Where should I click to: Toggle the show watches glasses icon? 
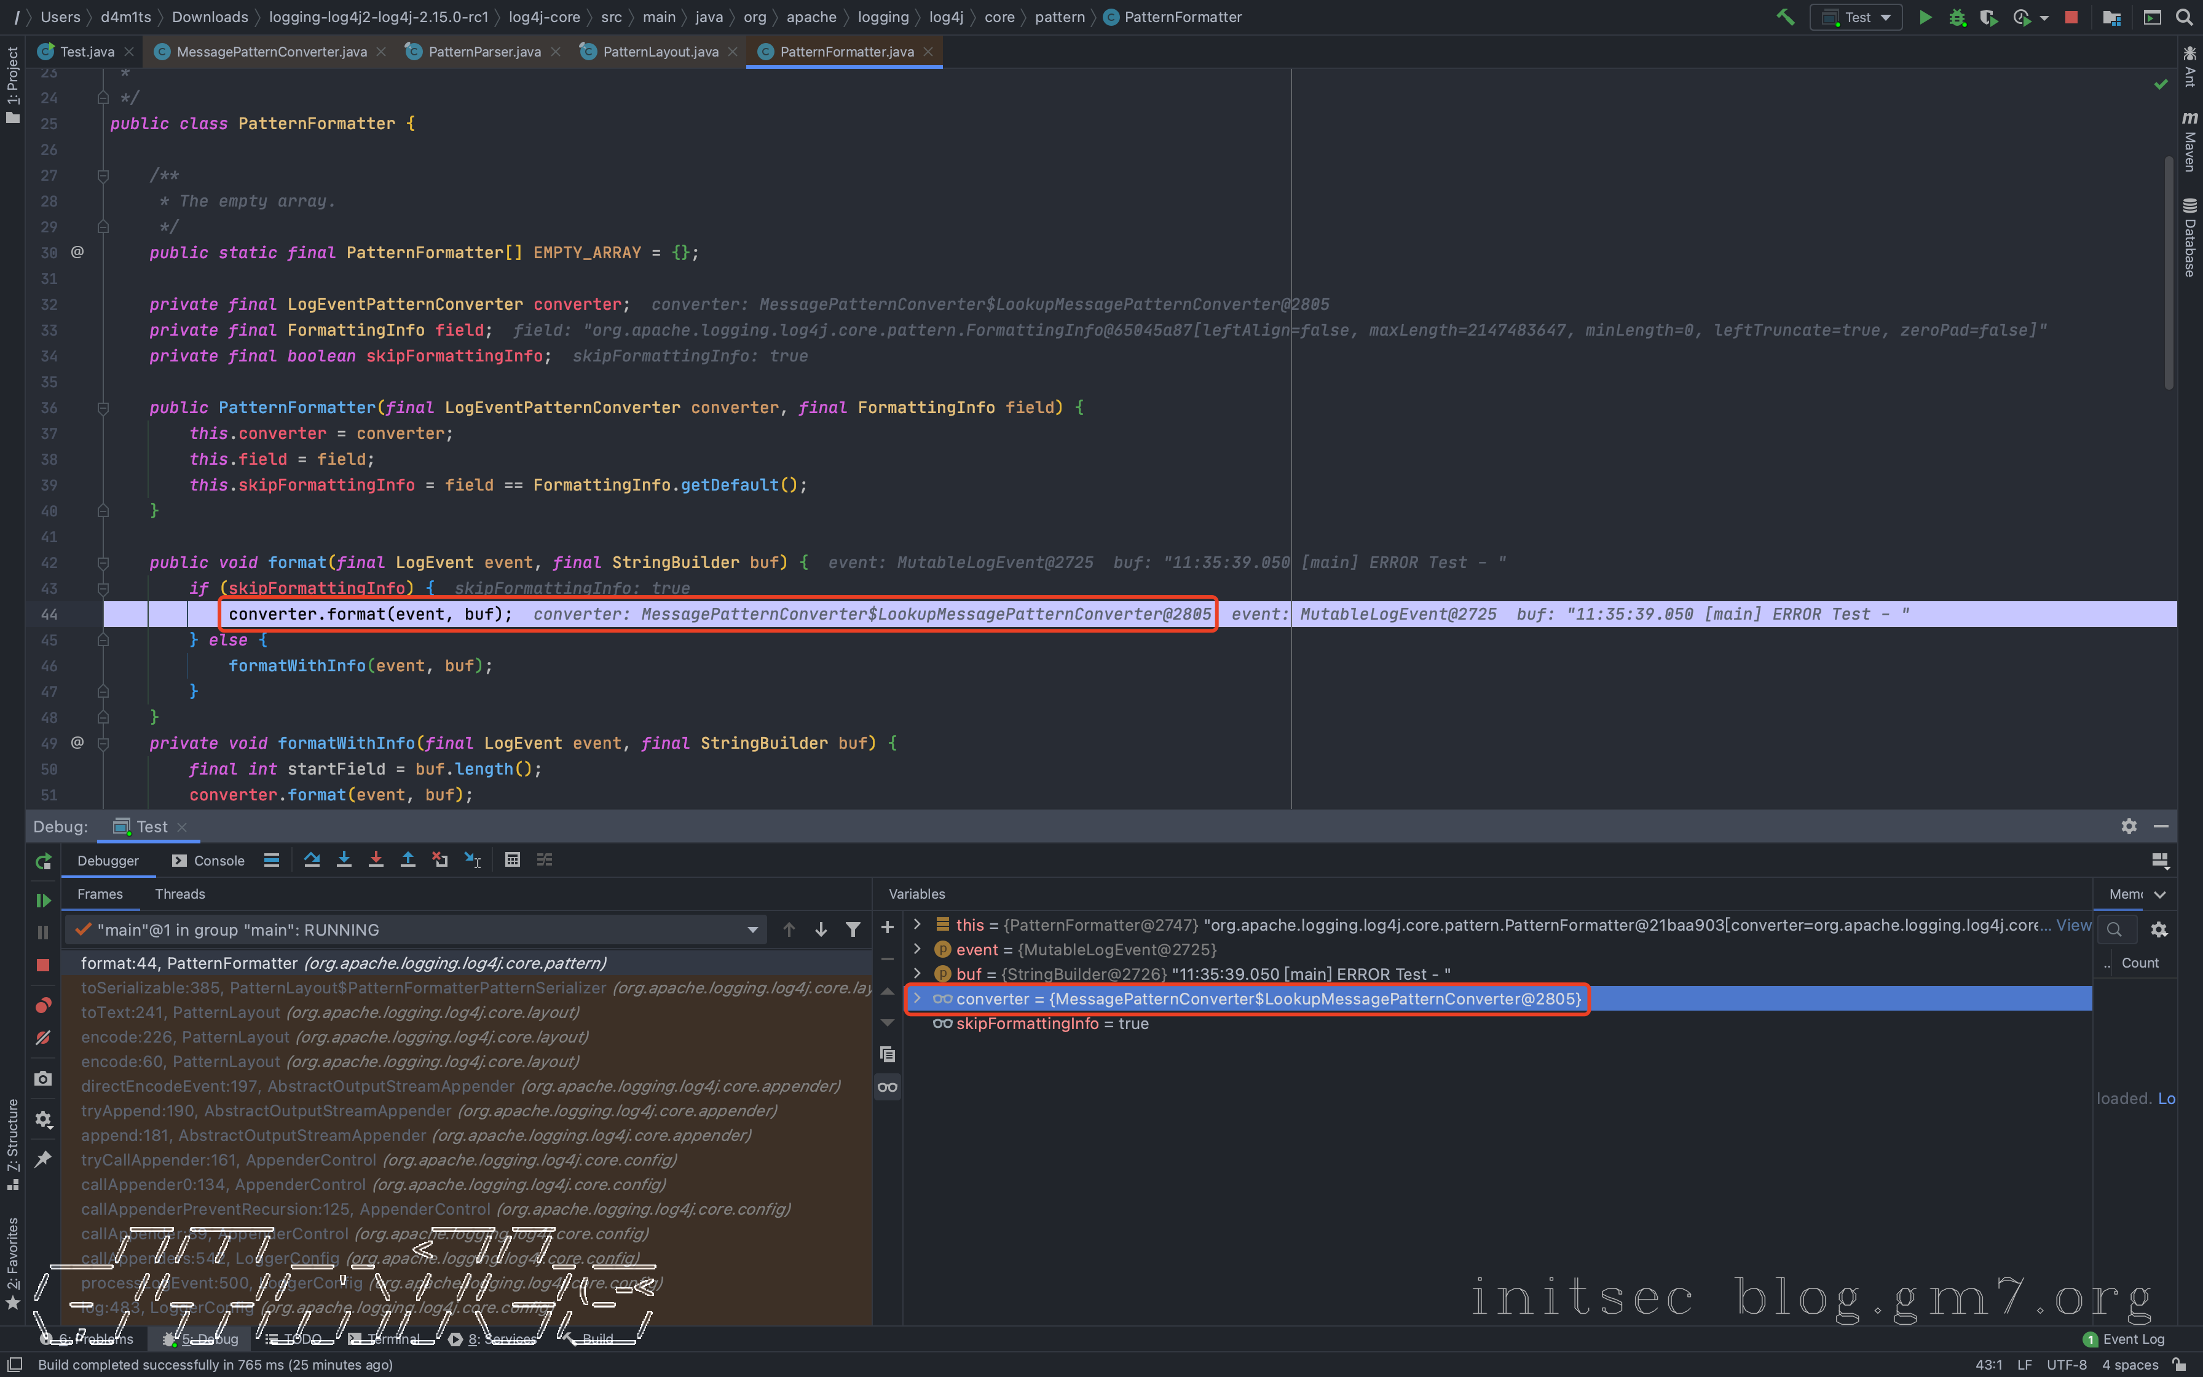point(888,1086)
